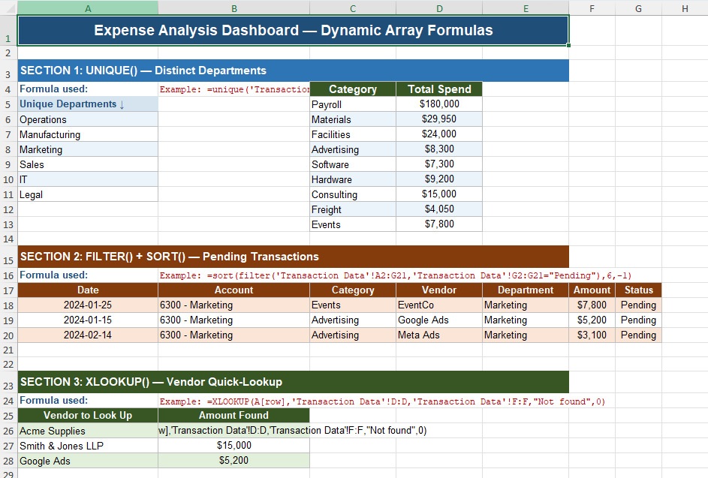Select the Acme Supplies vendor cell
The image size is (708, 478).
tap(88, 431)
